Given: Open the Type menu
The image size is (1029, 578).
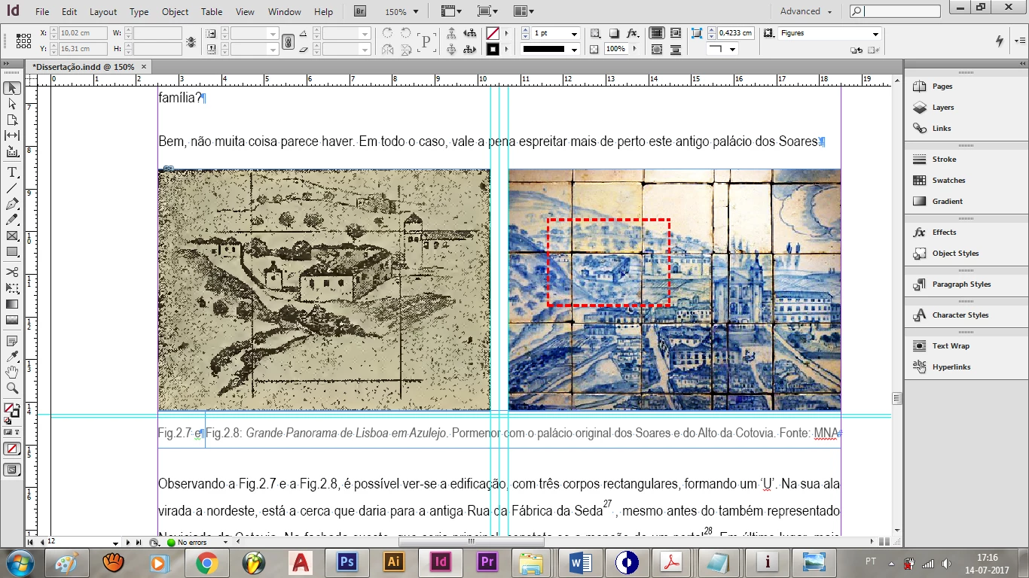Looking at the screenshot, I should tap(139, 11).
